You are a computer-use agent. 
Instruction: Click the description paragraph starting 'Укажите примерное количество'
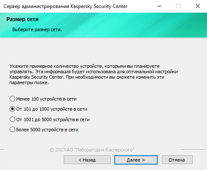(94, 74)
